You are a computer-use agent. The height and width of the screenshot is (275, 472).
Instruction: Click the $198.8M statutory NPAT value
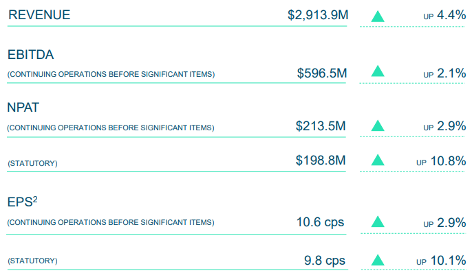tap(320, 160)
